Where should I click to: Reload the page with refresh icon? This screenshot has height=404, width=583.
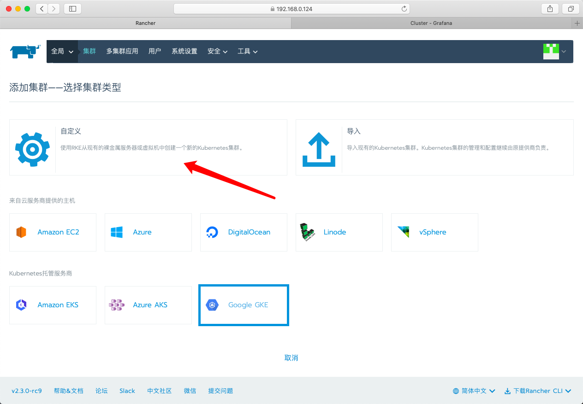click(405, 9)
